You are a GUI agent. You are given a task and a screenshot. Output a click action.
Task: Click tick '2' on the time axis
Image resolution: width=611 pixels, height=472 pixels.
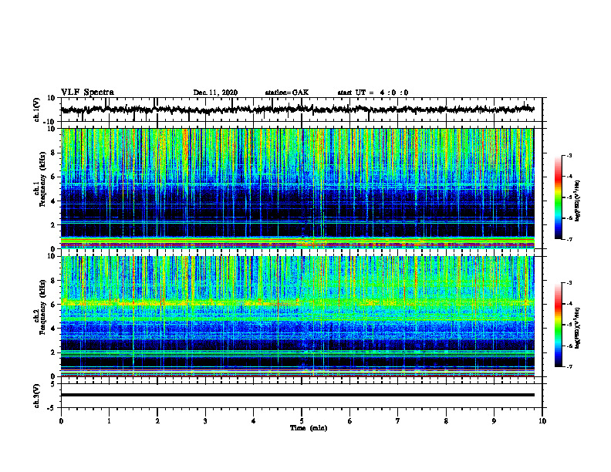click(x=157, y=421)
